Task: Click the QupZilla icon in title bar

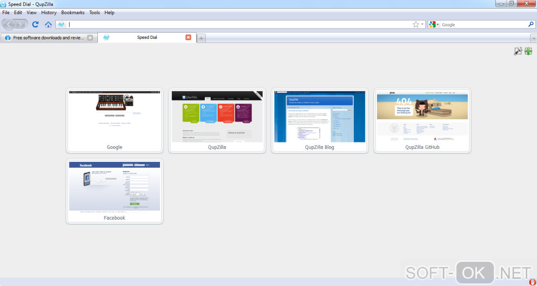Action: tap(4, 4)
